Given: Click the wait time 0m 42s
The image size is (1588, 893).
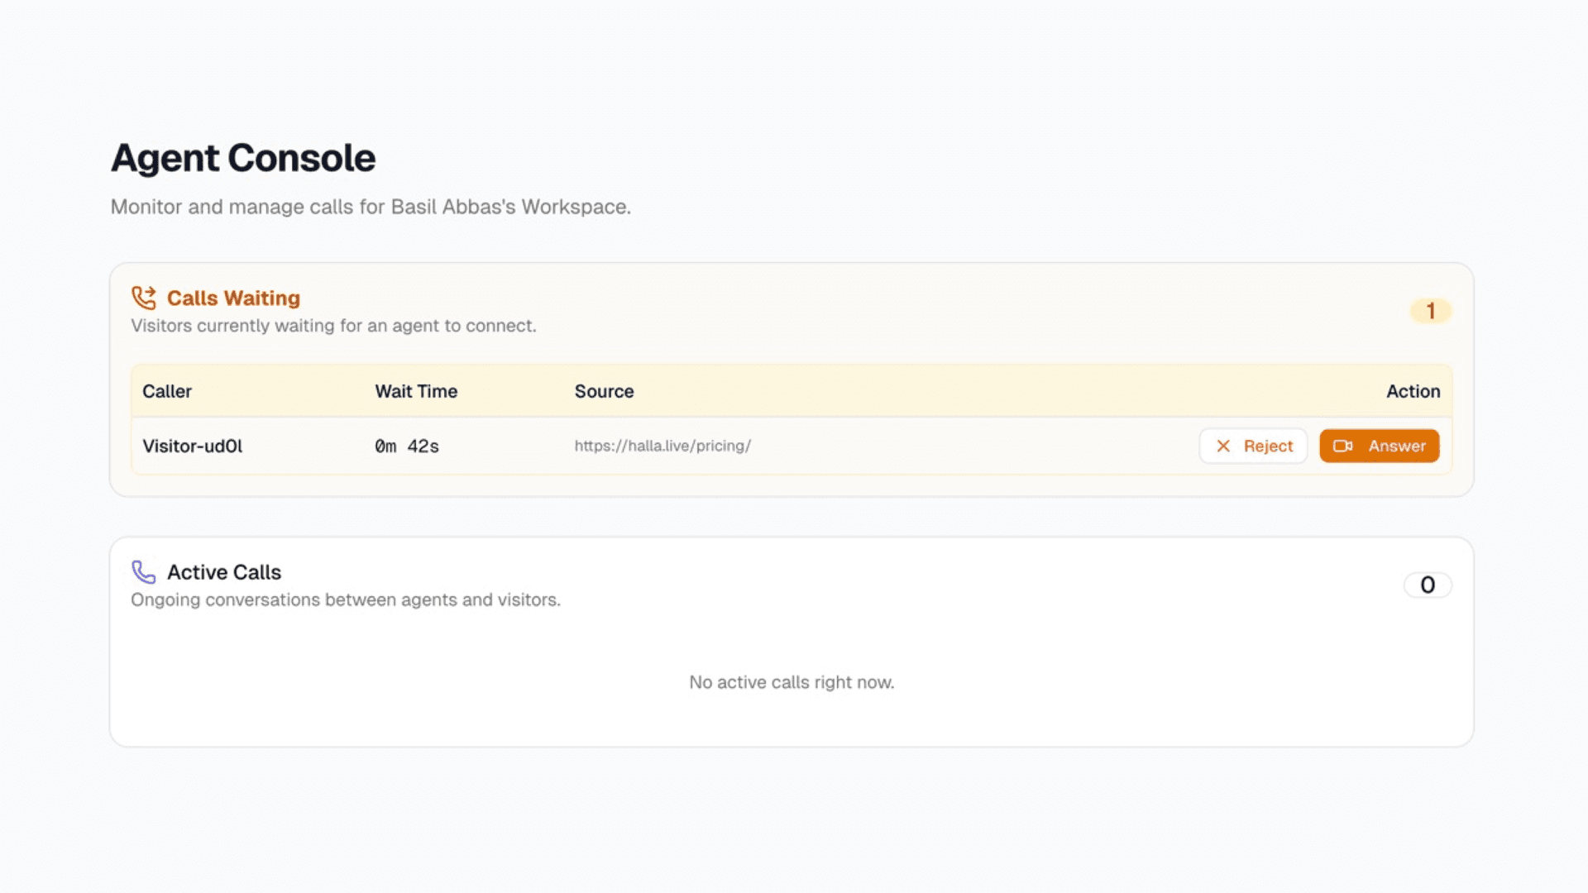Looking at the screenshot, I should point(407,446).
